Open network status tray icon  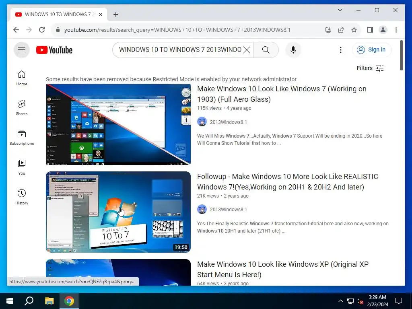[x=350, y=301]
